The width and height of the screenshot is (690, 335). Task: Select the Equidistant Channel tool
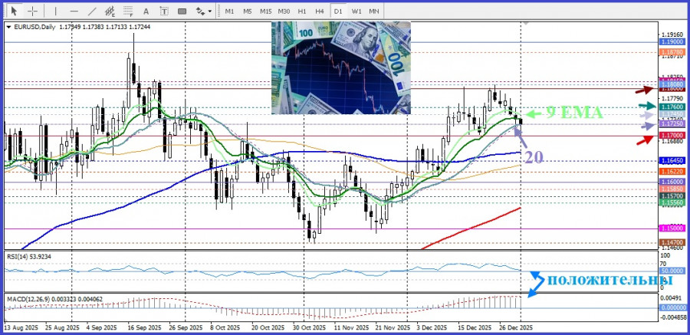pos(110,11)
